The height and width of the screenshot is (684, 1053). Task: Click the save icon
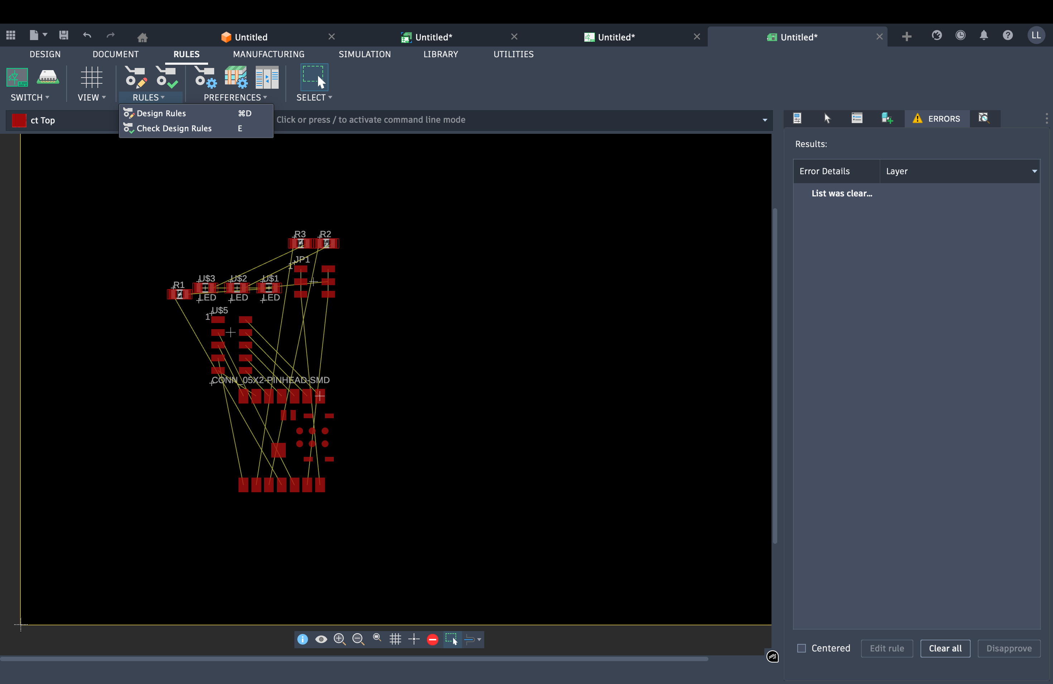click(64, 35)
